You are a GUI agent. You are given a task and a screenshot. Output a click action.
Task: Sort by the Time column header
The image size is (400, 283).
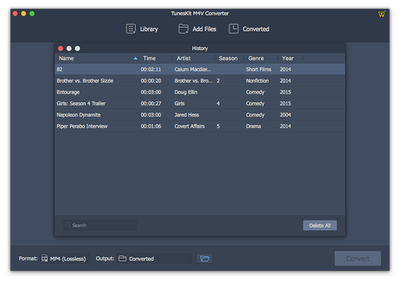[156, 58]
